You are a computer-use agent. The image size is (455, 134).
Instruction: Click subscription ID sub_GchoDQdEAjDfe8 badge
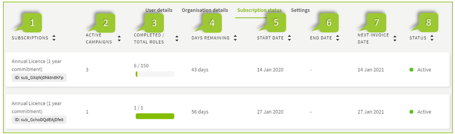point(39,120)
